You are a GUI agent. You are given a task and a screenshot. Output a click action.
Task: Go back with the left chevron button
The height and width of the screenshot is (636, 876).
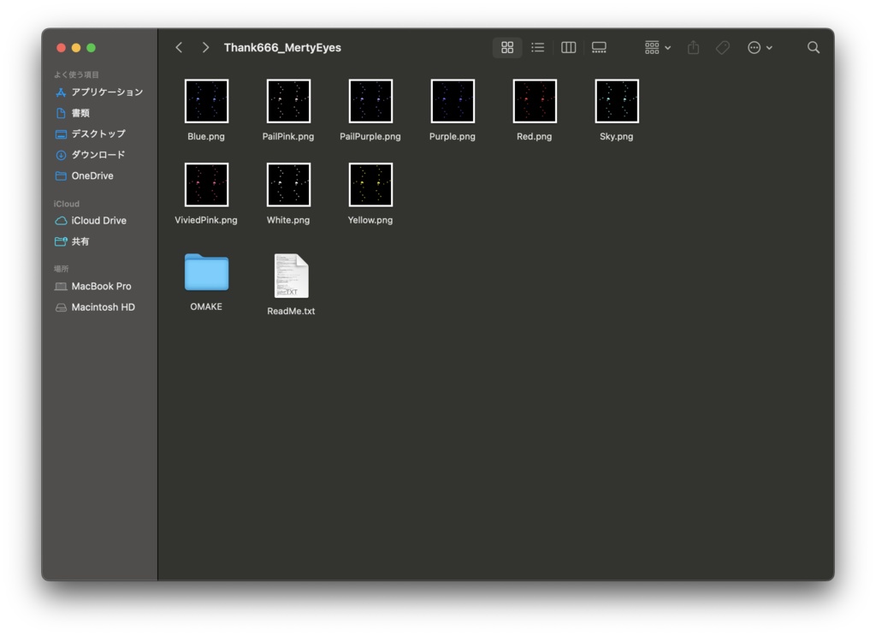(x=179, y=47)
